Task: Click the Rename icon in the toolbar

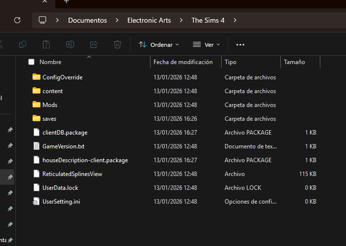Action: 70,44
